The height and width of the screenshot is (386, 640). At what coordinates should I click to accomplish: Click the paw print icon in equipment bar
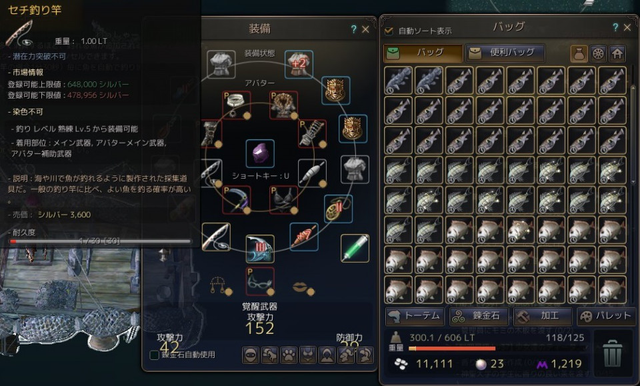289,355
